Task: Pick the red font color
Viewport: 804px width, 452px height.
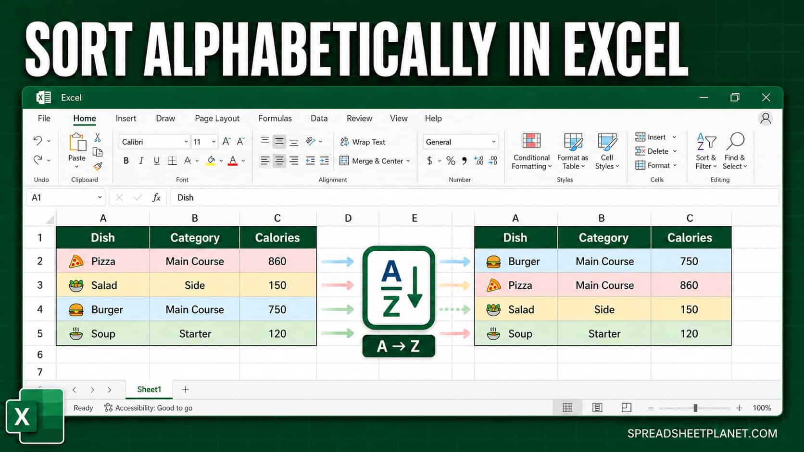Action: (x=233, y=161)
